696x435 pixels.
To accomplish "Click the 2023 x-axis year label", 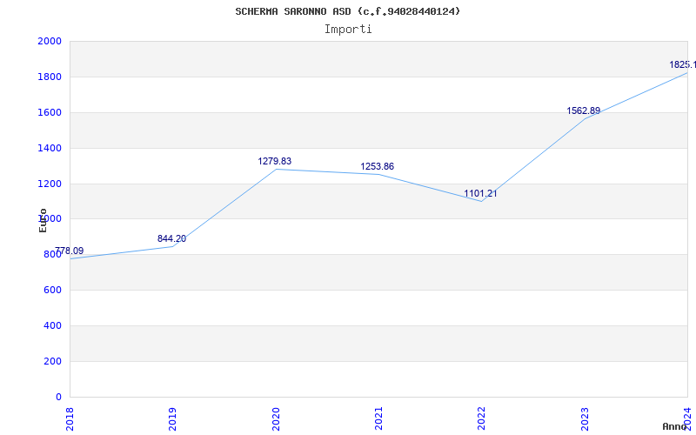I will [585, 418].
